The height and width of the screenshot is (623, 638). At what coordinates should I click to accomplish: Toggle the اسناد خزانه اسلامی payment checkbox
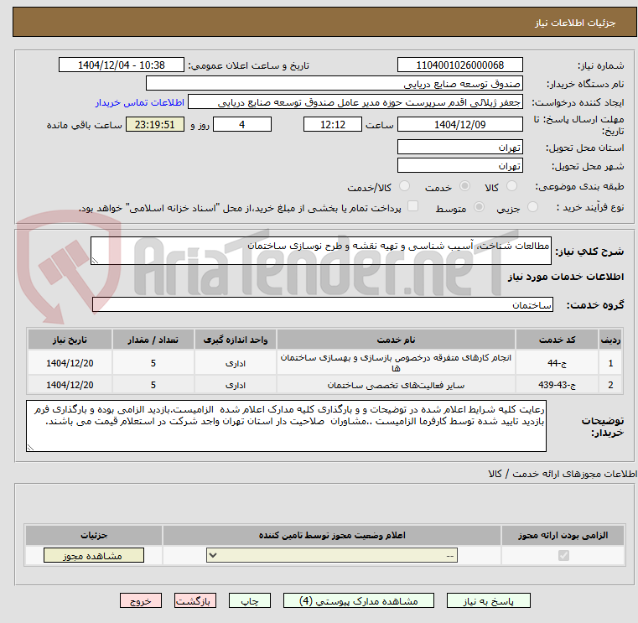tap(413, 206)
